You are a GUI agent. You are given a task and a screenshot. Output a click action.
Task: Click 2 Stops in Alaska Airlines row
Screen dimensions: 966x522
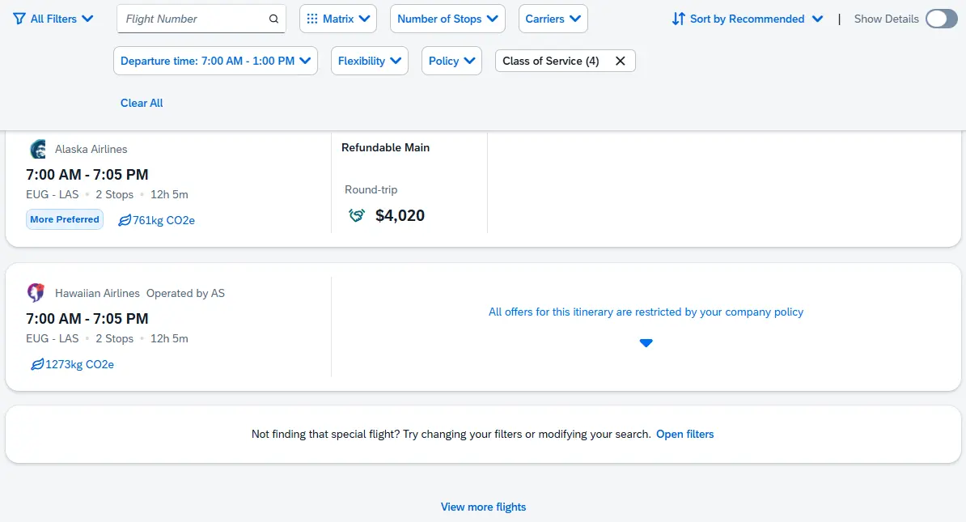pos(115,194)
